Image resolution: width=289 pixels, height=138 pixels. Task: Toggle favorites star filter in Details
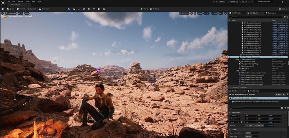pyautogui.click(x=285, y=108)
